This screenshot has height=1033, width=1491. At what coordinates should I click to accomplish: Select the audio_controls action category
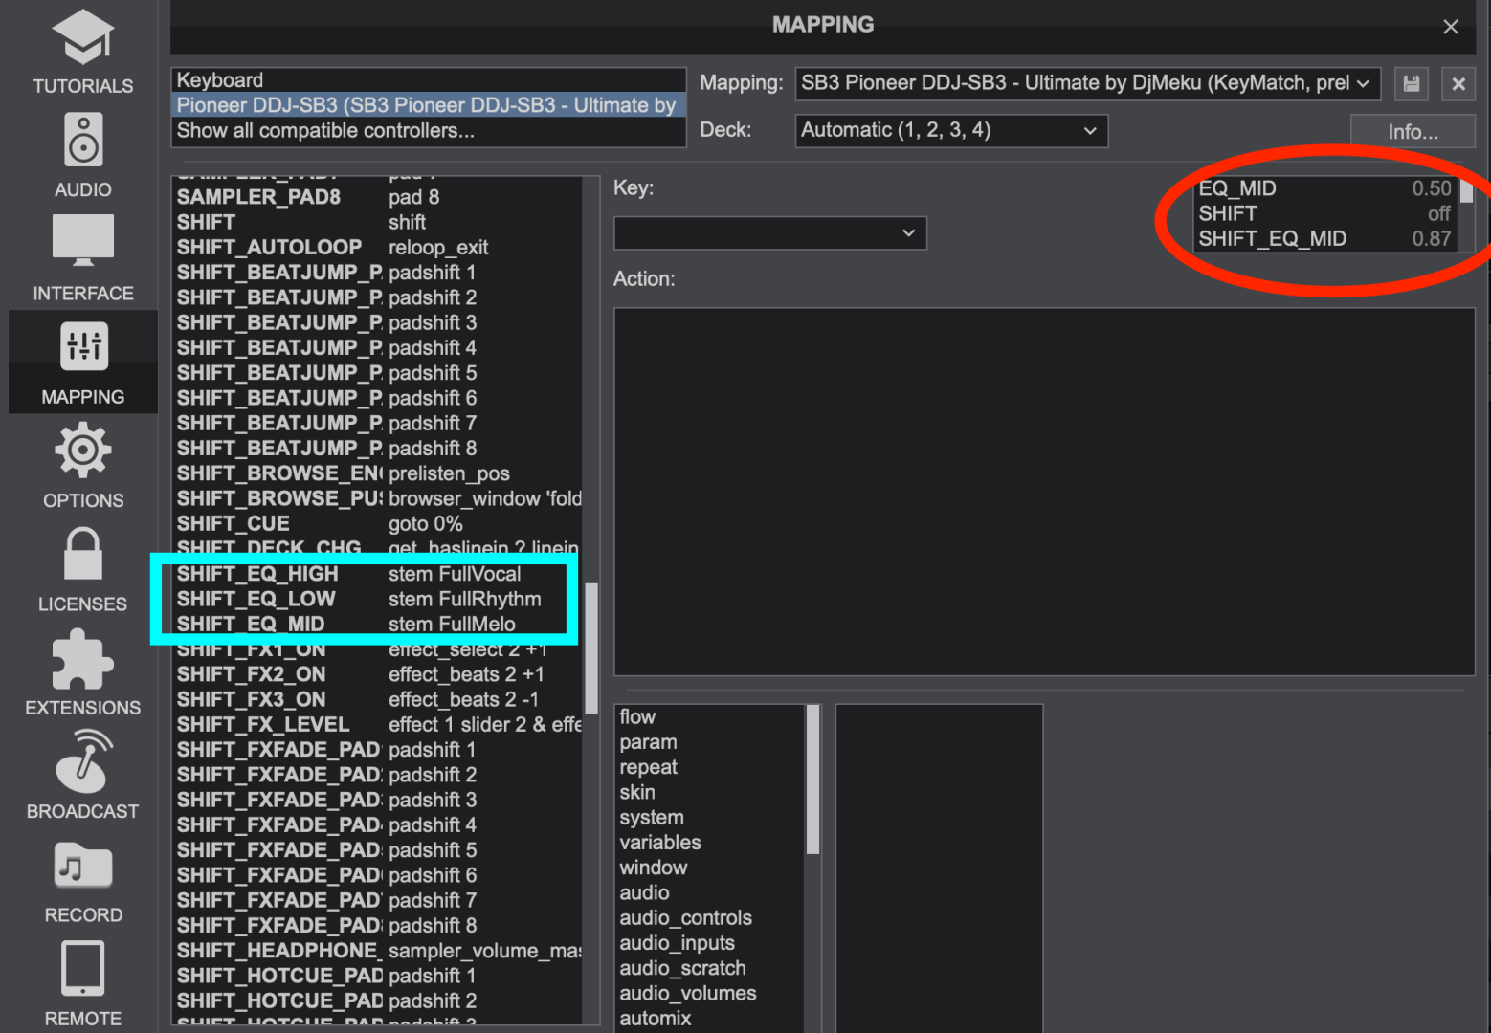coord(685,918)
